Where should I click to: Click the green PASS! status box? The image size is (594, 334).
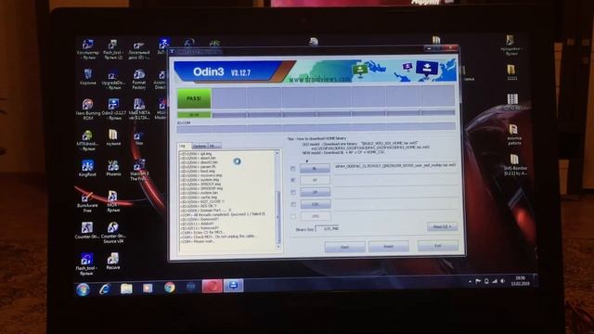pyautogui.click(x=194, y=98)
